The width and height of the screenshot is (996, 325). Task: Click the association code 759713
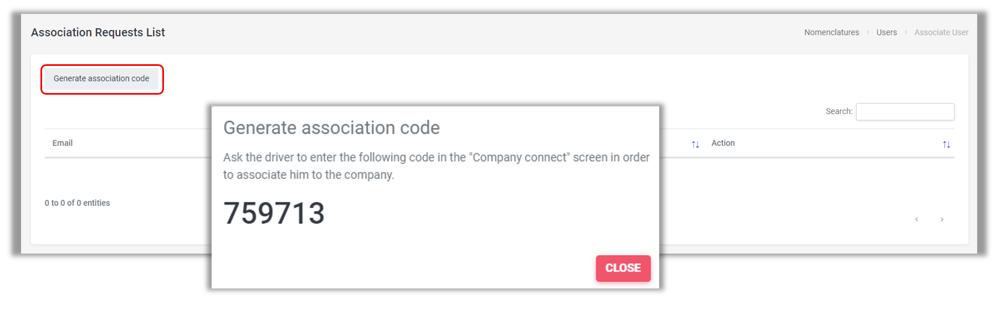(274, 213)
